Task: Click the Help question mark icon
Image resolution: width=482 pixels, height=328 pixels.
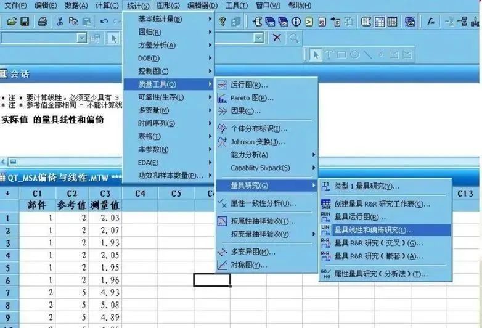Action: point(223,22)
